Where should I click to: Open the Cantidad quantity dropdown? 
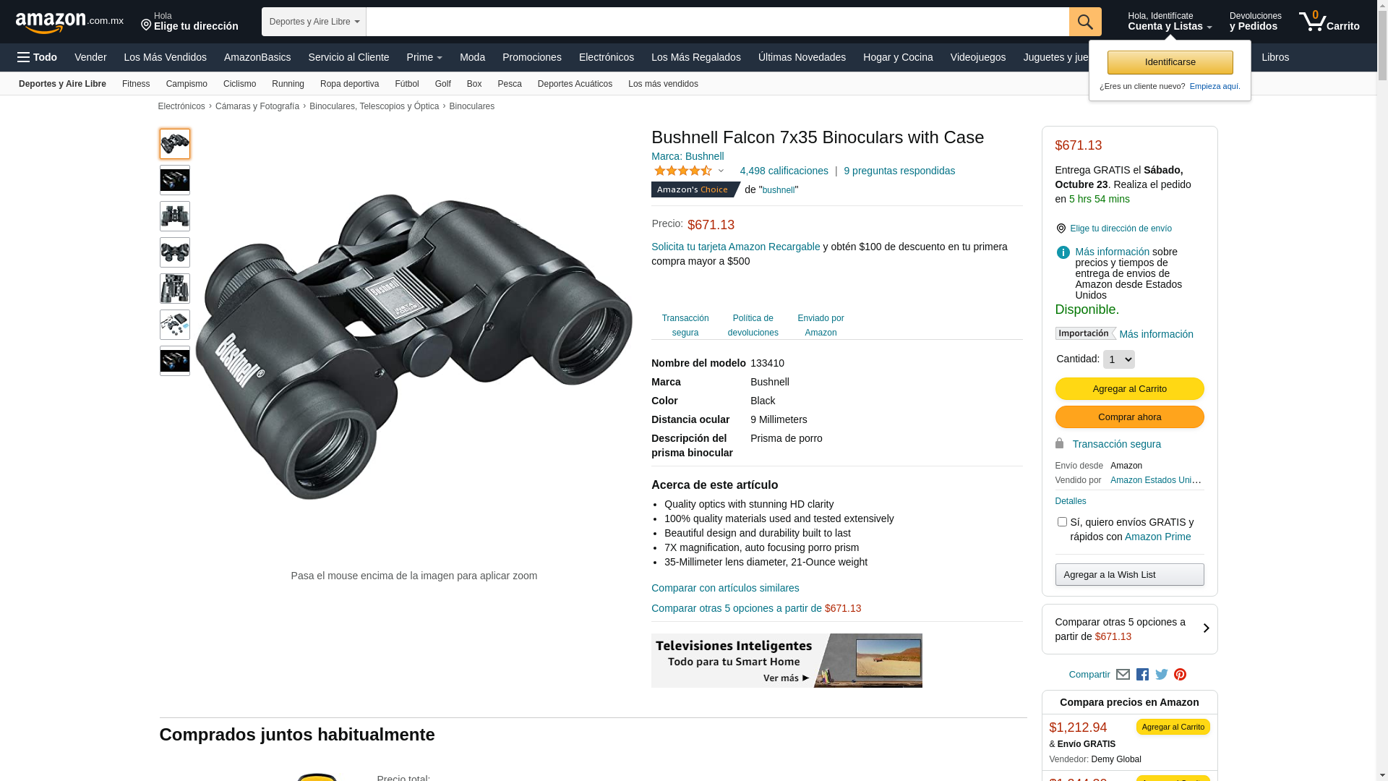click(x=1119, y=359)
